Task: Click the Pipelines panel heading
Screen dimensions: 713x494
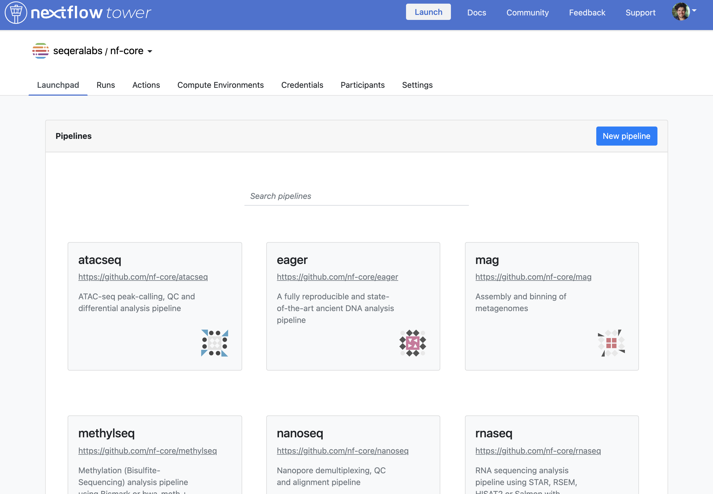Action: pyautogui.click(x=73, y=136)
